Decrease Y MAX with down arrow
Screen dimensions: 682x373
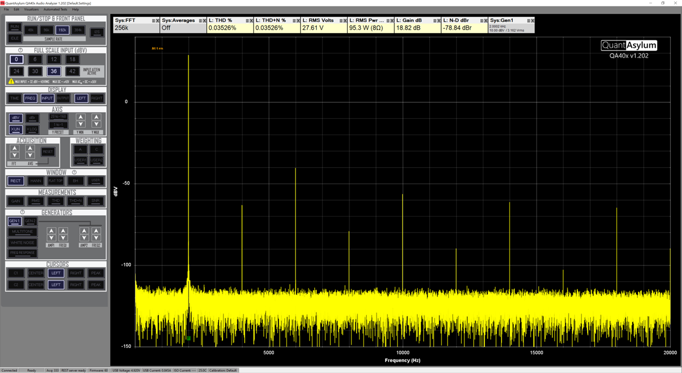point(96,124)
